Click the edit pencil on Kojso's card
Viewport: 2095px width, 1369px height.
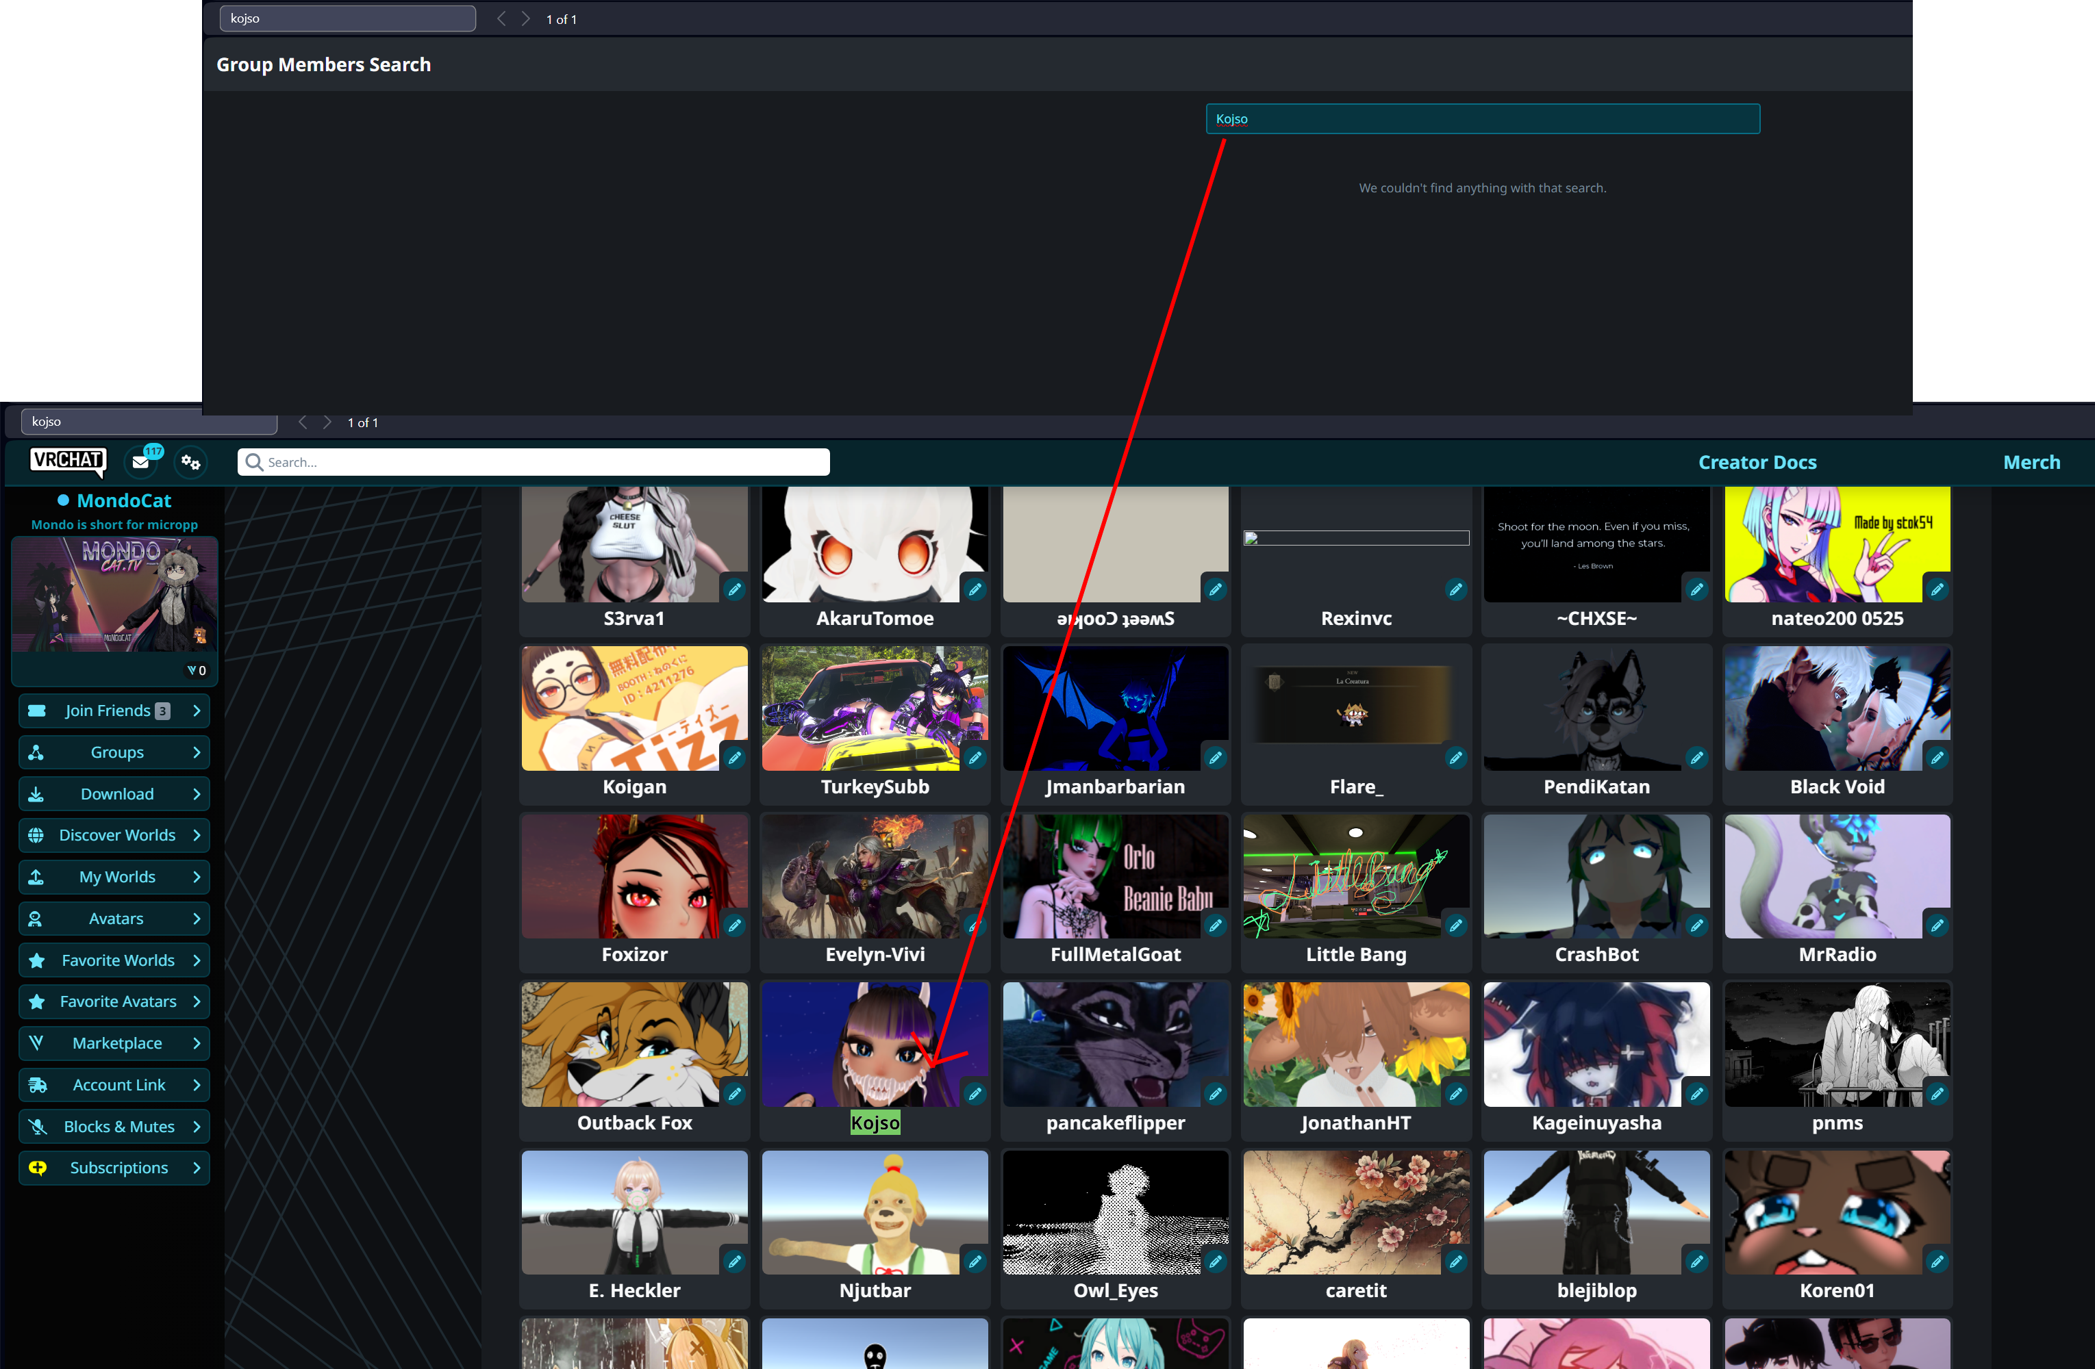pos(975,1094)
